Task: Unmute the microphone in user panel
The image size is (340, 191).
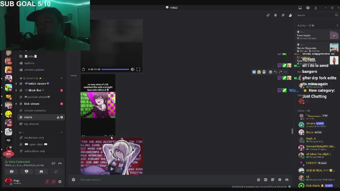Action: click(47, 182)
